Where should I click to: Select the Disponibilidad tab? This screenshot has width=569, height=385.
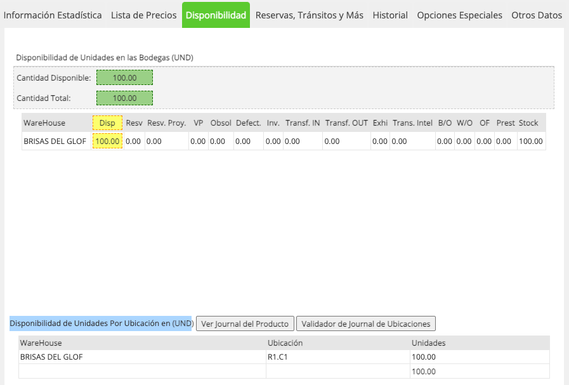click(x=216, y=15)
